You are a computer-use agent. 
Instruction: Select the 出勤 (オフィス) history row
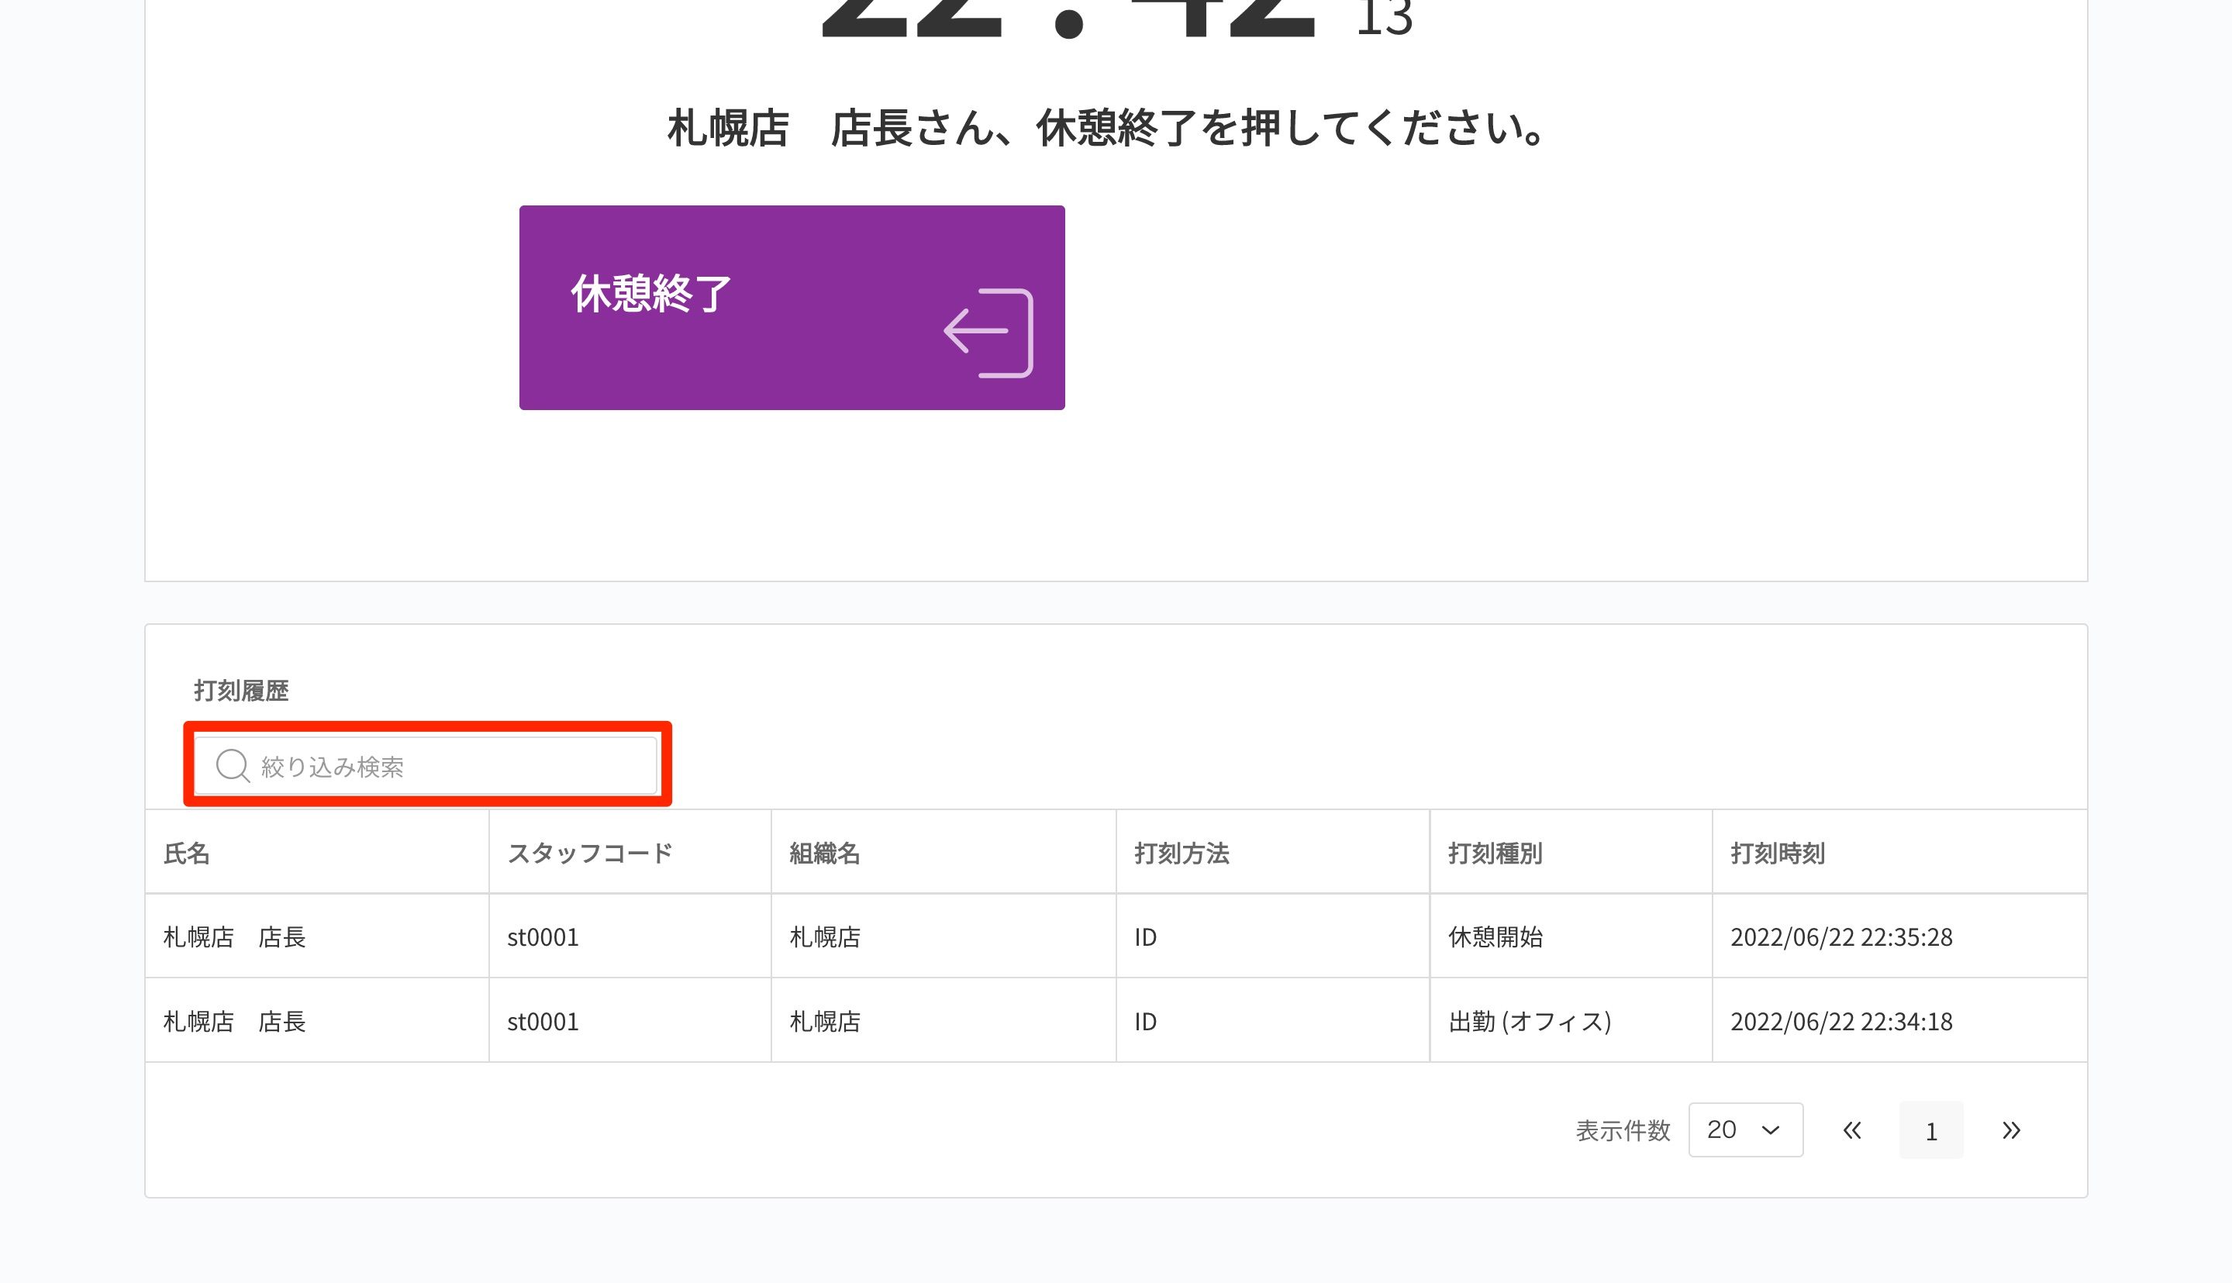click(x=1529, y=1020)
